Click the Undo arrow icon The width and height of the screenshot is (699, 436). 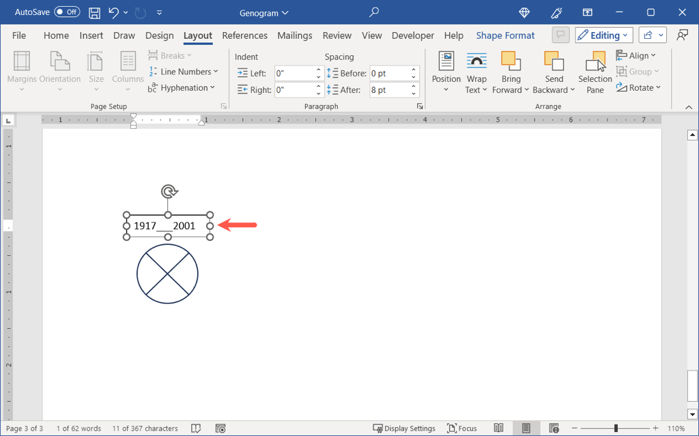tap(113, 12)
